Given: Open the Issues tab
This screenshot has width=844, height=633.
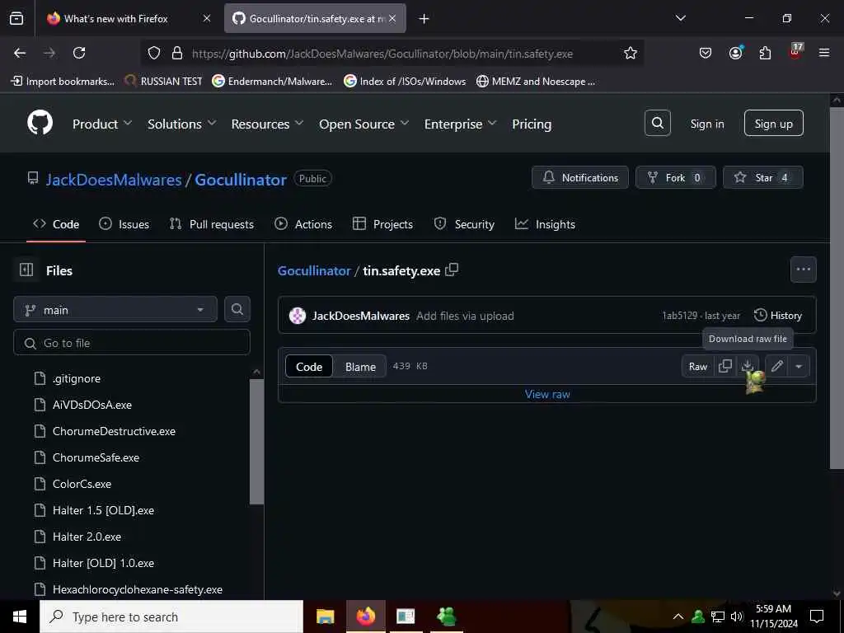Looking at the screenshot, I should [124, 224].
